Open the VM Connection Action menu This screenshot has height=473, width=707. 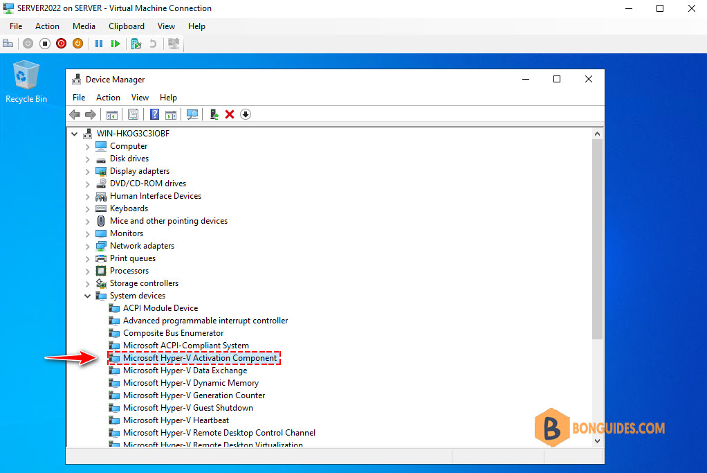[47, 26]
